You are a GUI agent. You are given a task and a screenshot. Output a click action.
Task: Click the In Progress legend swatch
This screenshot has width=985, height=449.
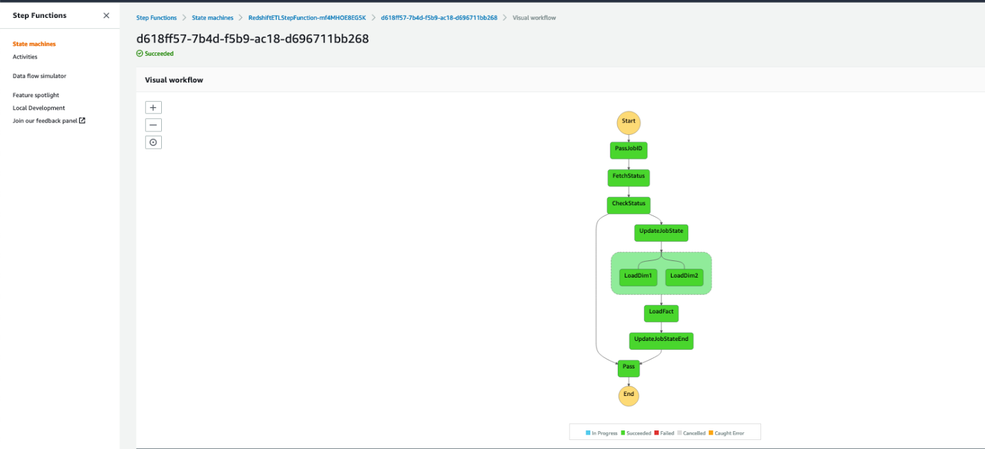click(x=588, y=433)
